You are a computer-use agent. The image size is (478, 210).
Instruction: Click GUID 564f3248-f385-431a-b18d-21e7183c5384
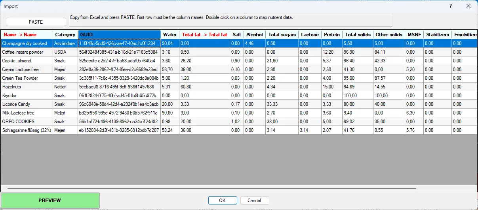coord(119,52)
